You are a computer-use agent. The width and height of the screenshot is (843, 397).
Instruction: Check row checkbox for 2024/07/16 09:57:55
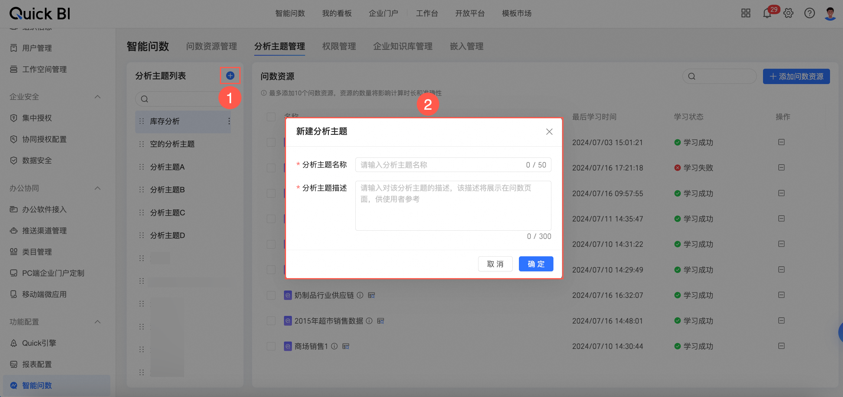271,193
